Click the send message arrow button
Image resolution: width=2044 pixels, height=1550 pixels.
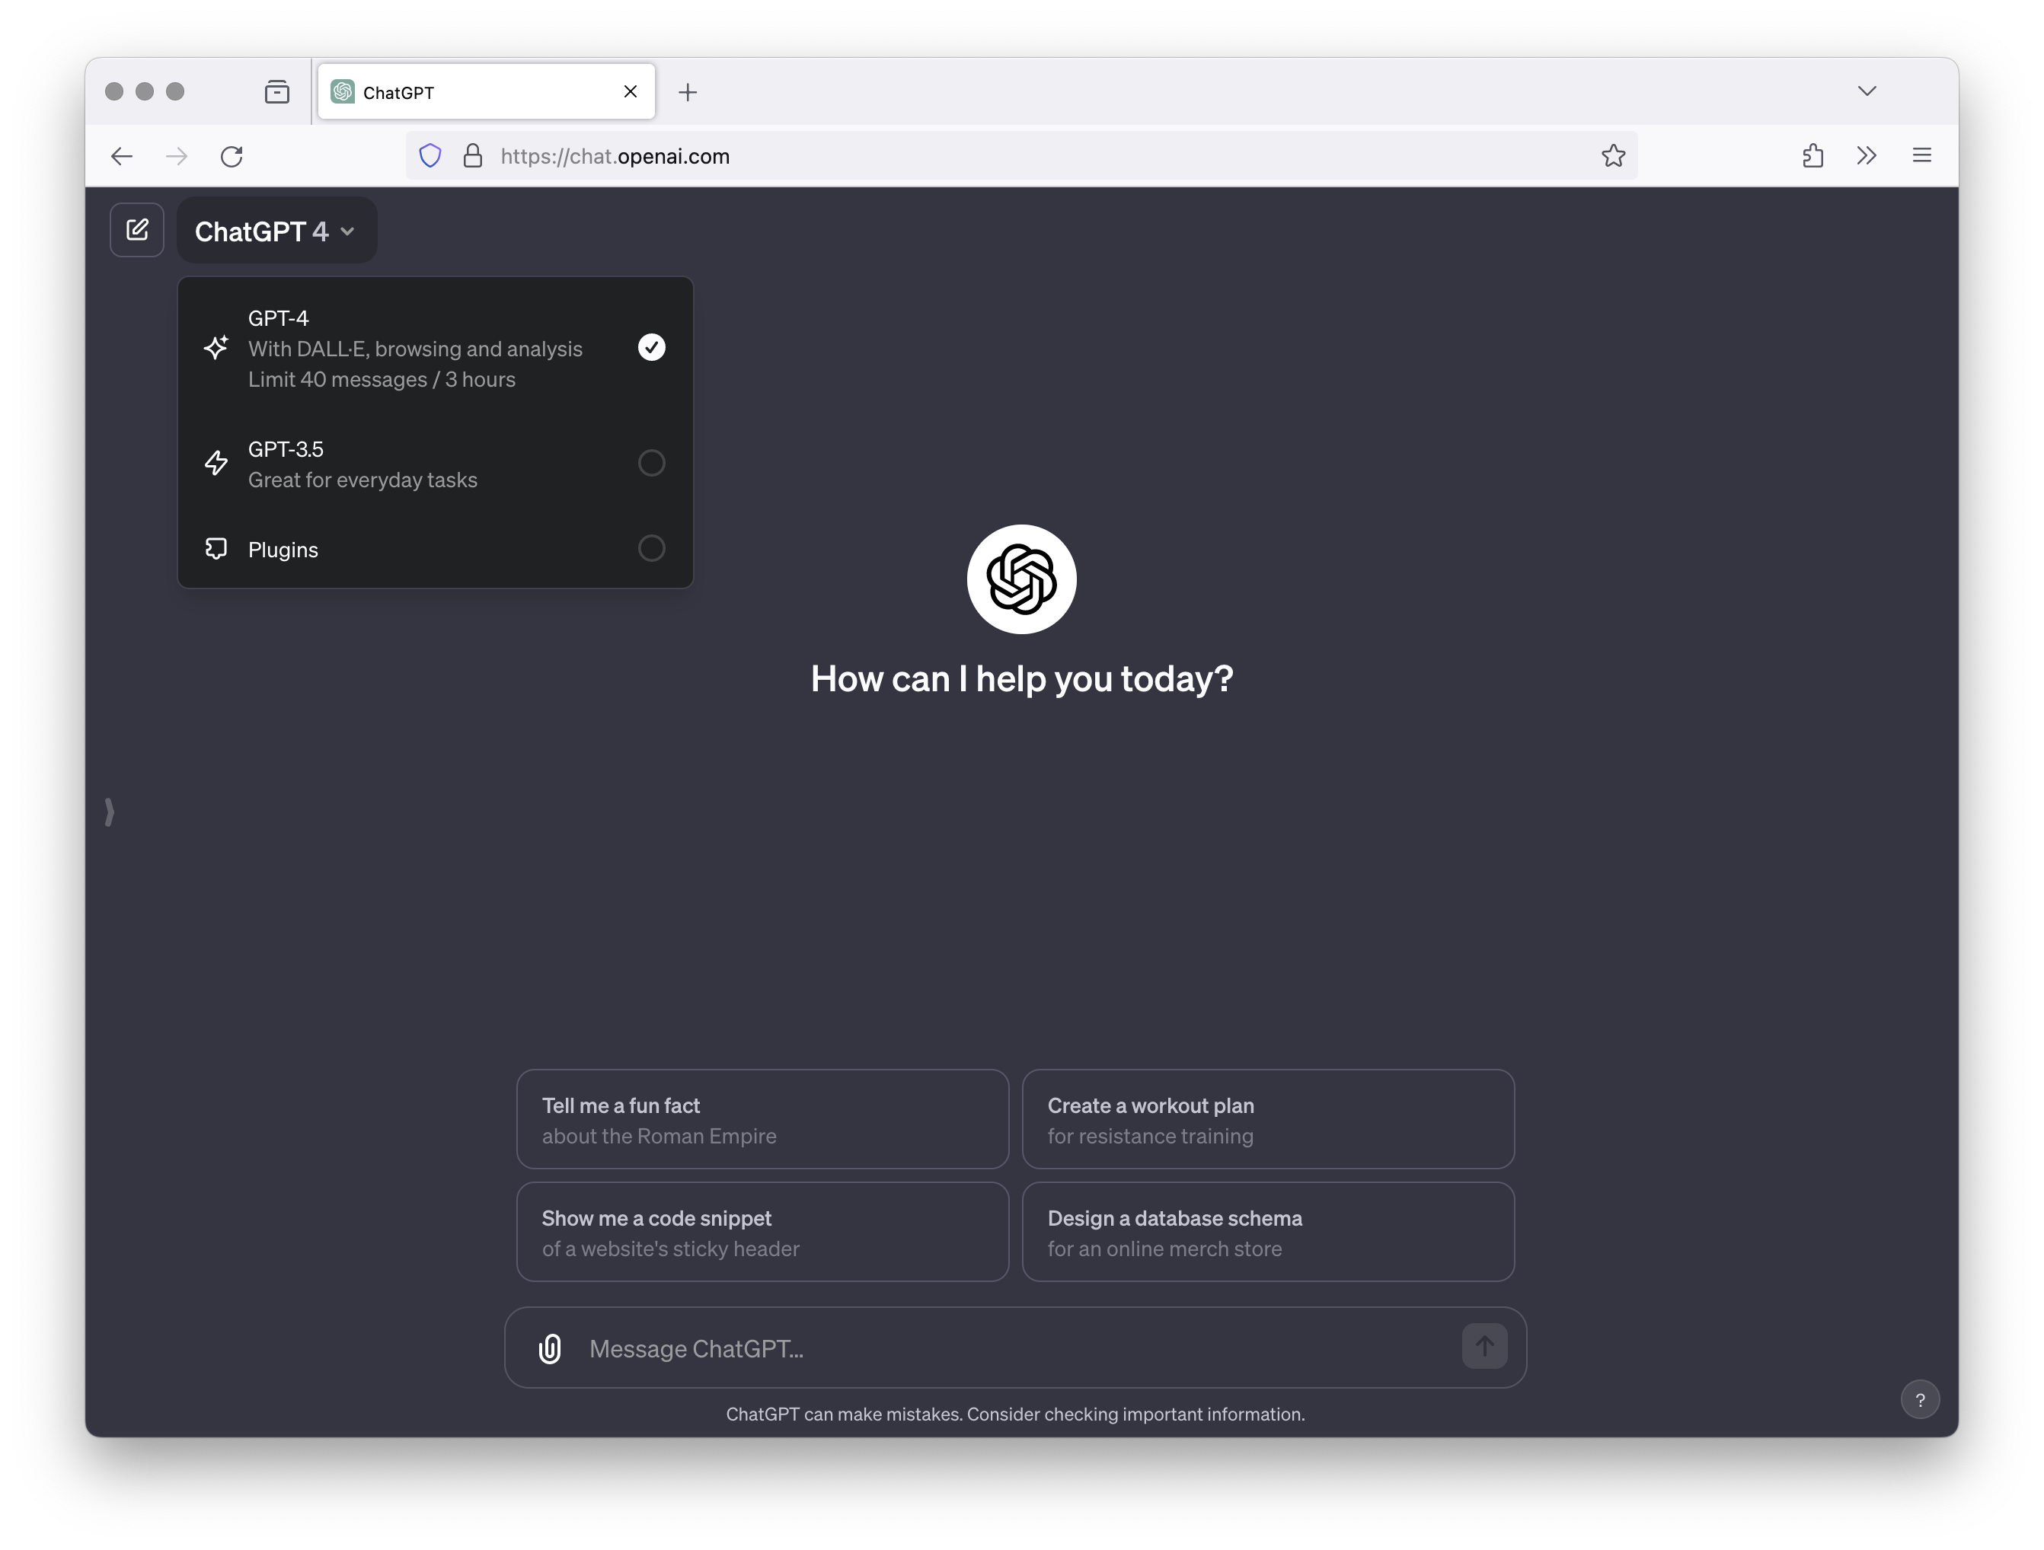click(1484, 1347)
